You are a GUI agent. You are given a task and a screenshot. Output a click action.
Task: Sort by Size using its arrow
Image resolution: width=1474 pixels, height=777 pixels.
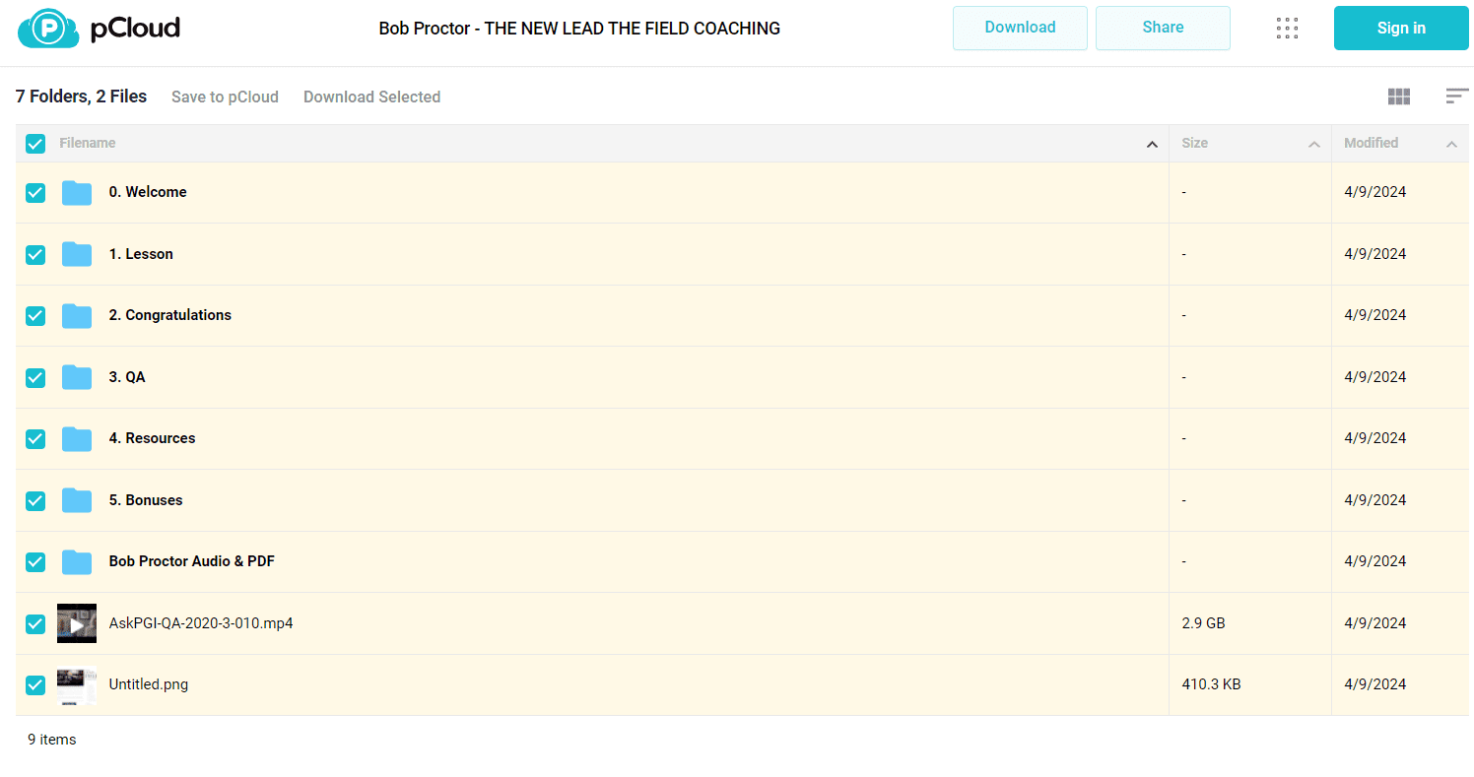click(x=1313, y=145)
